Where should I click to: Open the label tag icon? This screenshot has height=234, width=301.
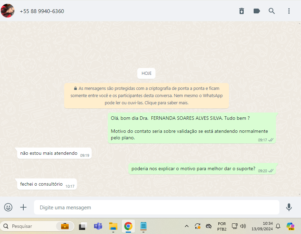click(x=257, y=11)
